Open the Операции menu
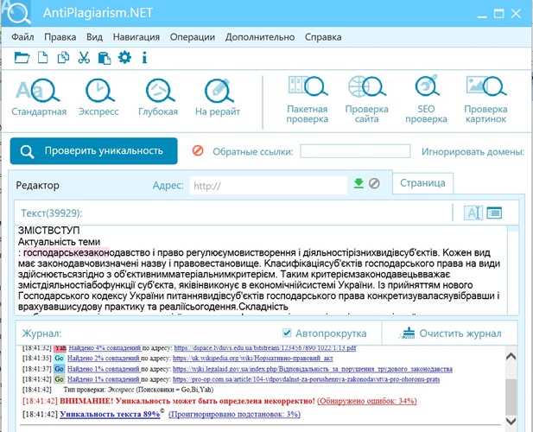533x432 pixels. point(193,37)
